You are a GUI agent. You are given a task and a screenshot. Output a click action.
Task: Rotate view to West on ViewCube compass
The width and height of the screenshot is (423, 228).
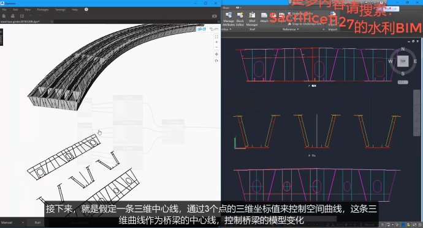point(391,61)
